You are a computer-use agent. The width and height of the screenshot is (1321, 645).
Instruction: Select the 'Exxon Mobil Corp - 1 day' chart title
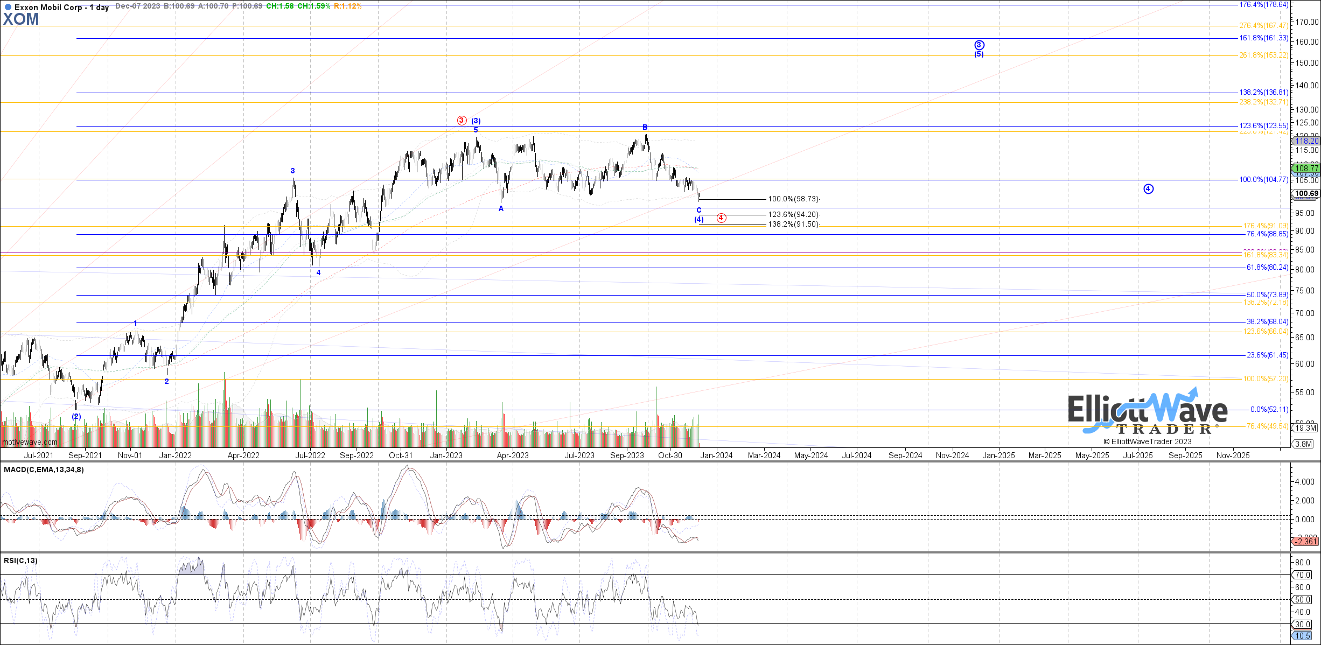click(61, 8)
